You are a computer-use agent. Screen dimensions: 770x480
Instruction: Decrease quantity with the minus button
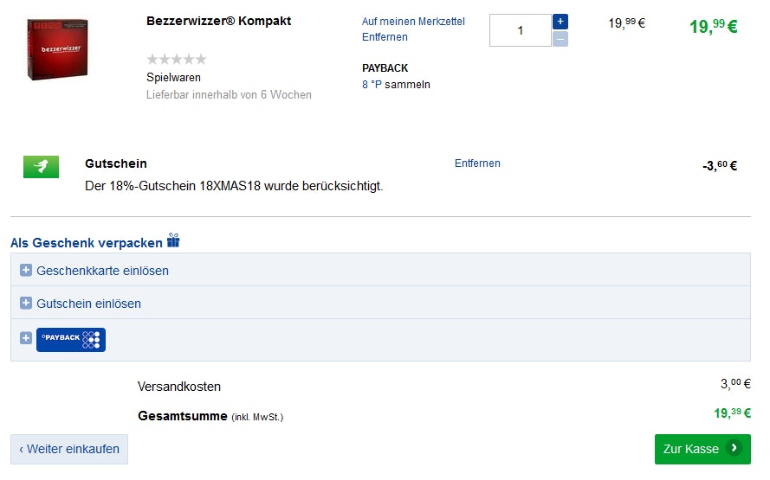(x=560, y=39)
